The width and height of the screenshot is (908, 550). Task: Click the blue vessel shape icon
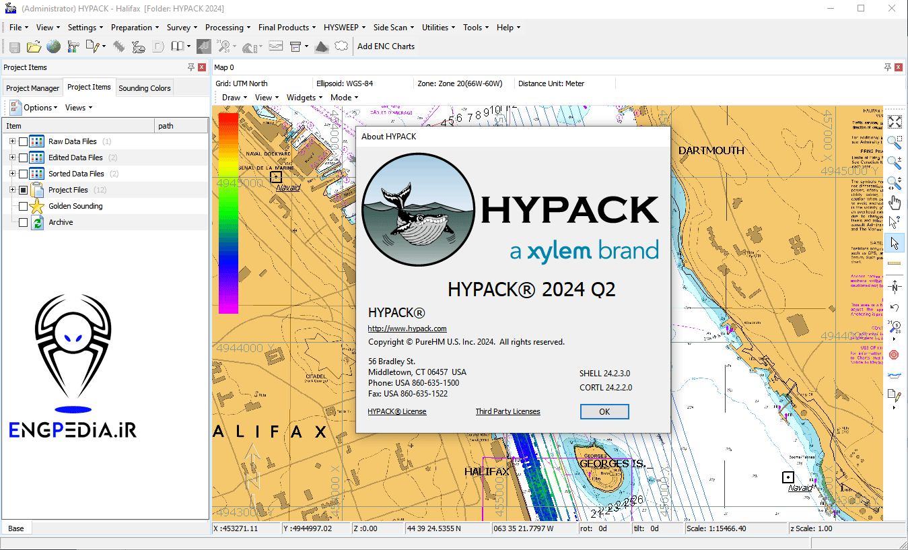tap(895, 375)
